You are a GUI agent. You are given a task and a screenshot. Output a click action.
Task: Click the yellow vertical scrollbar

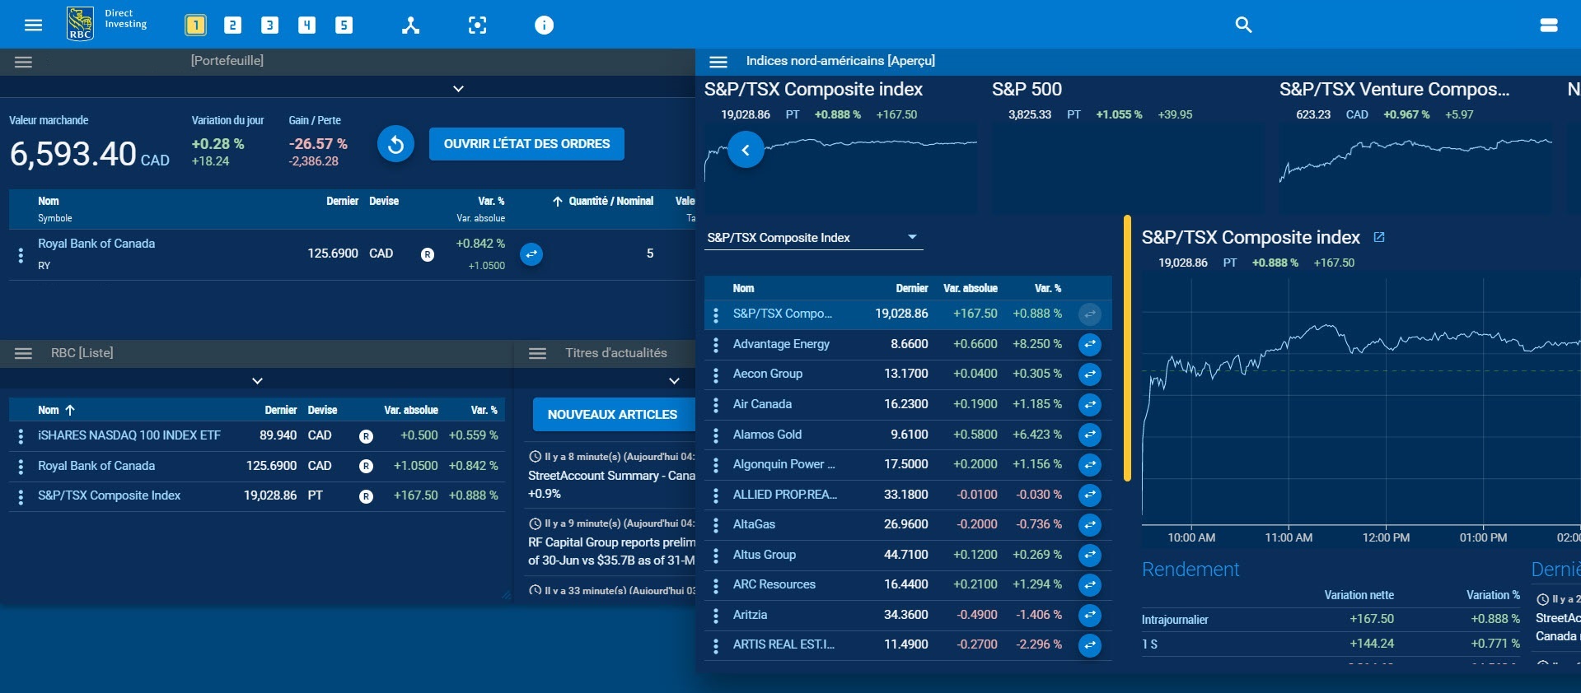[x=1127, y=348]
